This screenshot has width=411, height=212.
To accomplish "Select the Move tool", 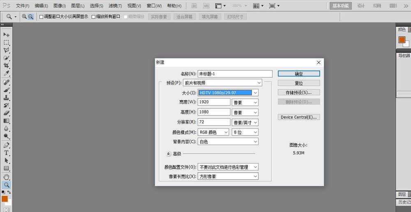I will pos(6,35).
